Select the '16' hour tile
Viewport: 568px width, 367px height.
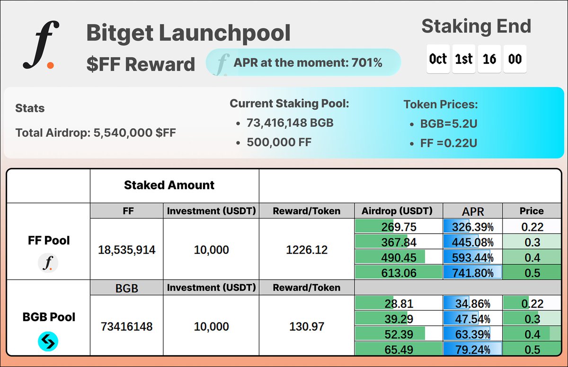click(489, 59)
